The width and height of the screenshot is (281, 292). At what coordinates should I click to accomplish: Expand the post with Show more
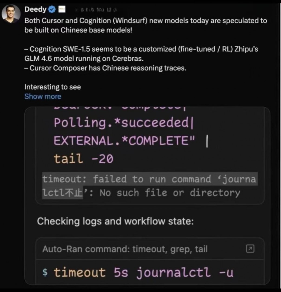pyautogui.click(x=43, y=97)
